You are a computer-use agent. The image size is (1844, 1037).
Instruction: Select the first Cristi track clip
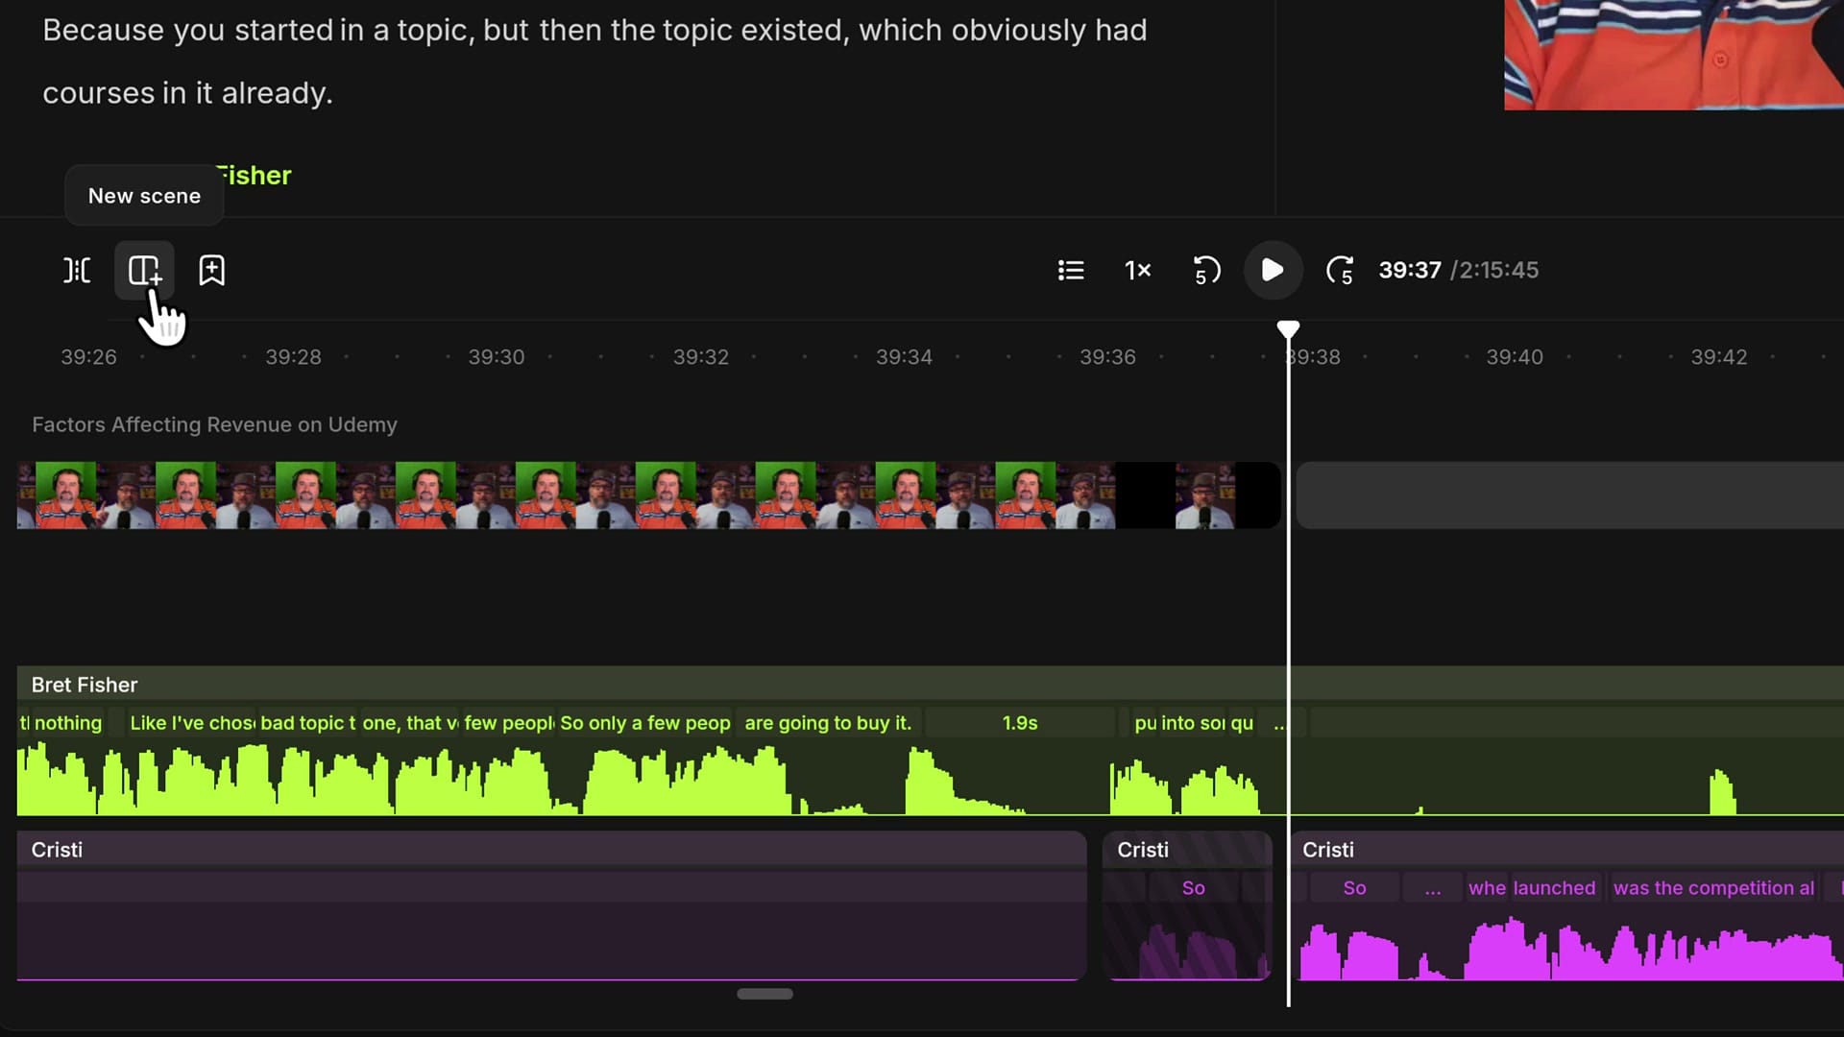tap(551, 905)
